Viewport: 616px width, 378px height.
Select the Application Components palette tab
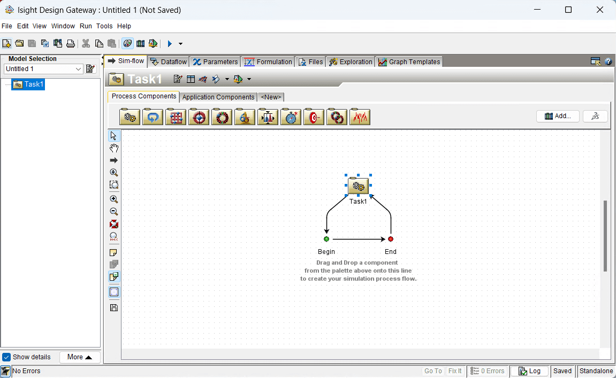coord(218,97)
